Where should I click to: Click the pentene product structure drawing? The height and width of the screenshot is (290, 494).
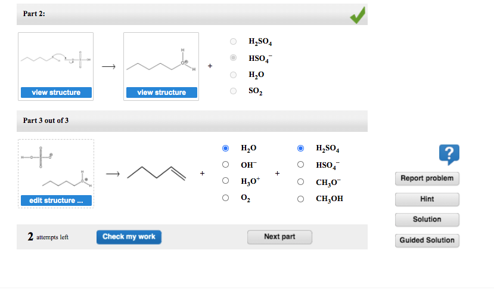point(157,173)
